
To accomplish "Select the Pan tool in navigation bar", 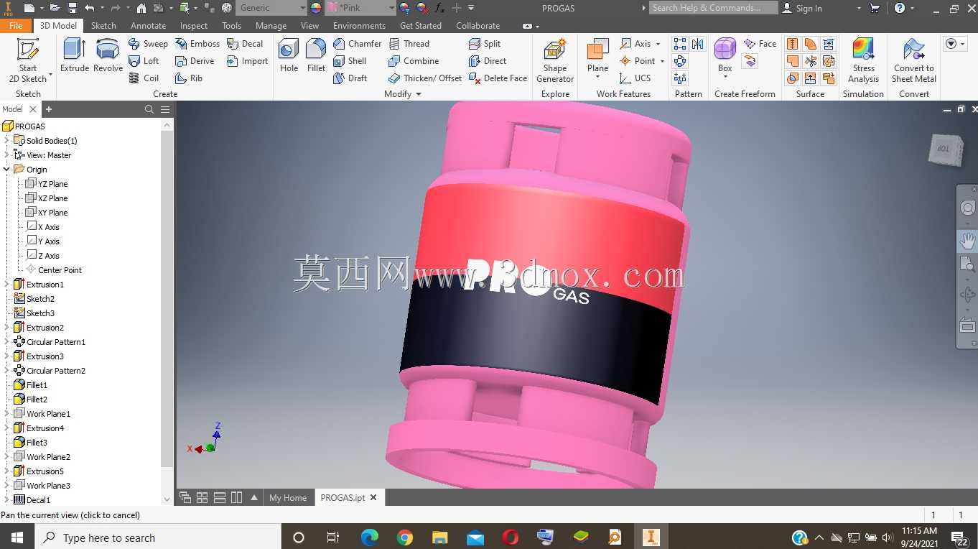I will click(x=968, y=240).
